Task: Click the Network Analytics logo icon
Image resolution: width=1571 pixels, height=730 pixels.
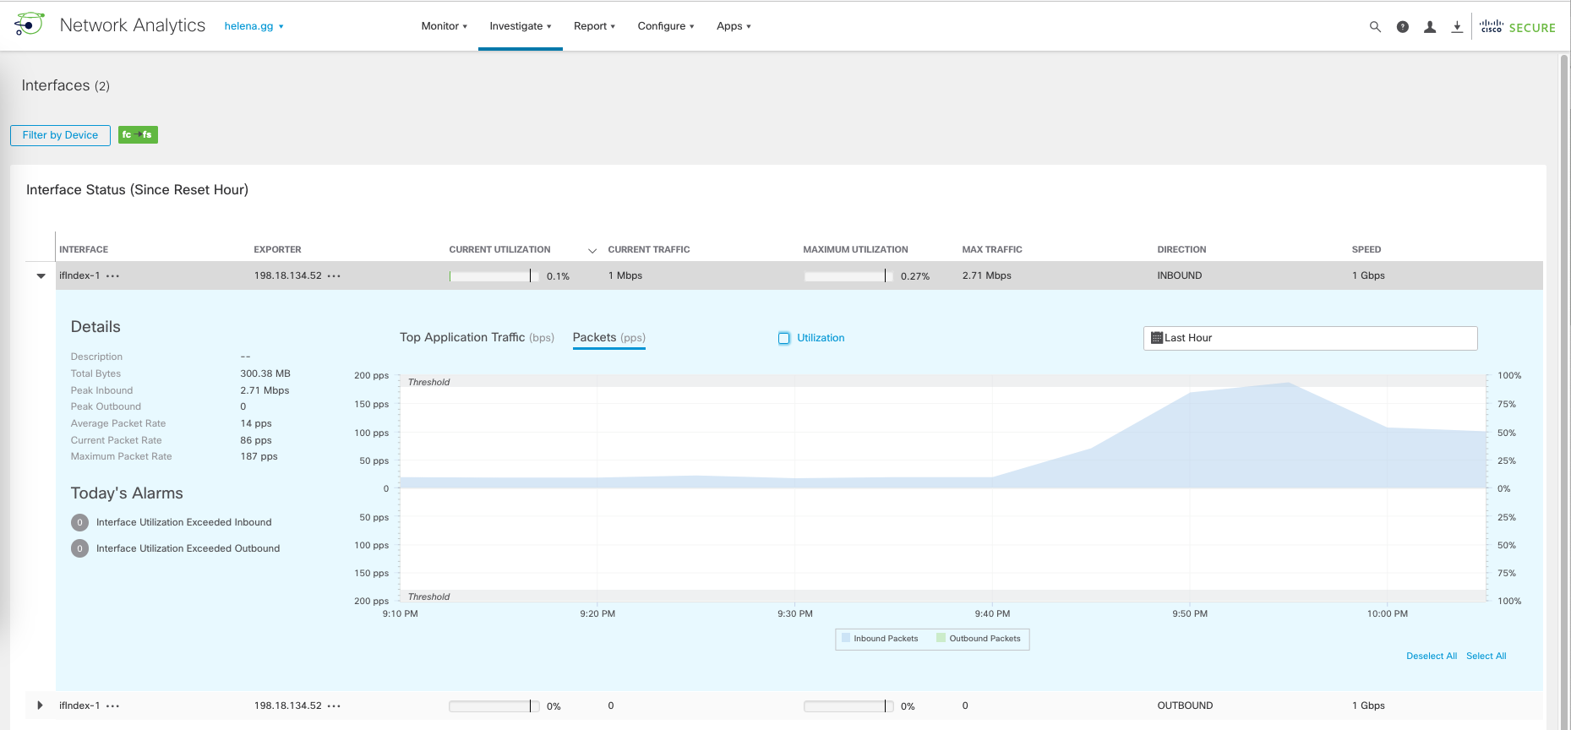Action: 30,25
